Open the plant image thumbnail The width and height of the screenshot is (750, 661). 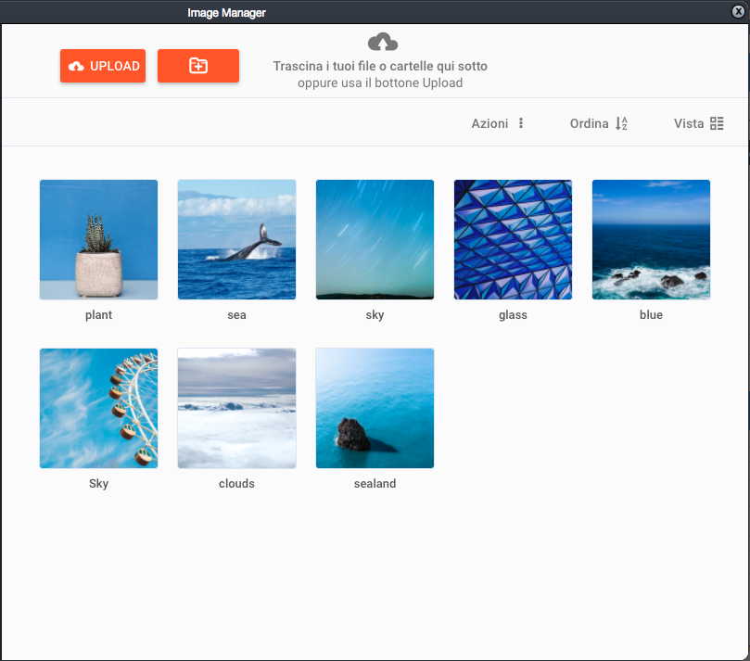[98, 239]
